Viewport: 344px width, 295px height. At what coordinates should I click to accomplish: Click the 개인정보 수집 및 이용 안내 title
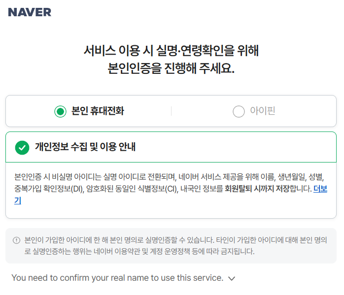pos(85,147)
